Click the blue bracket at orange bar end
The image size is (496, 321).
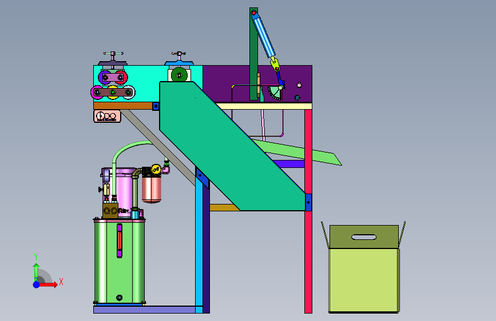click(156, 106)
